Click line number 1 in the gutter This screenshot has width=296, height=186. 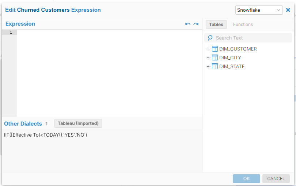pyautogui.click(x=11, y=33)
